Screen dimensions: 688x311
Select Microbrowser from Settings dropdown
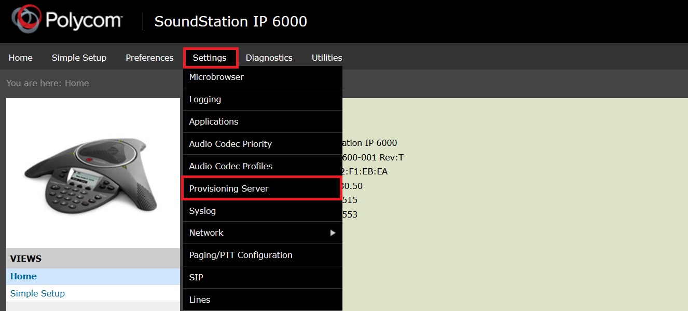coord(263,77)
